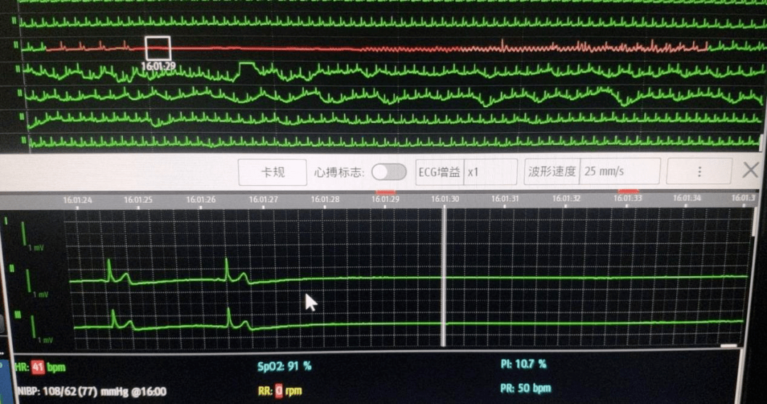Close the waveform detail panel
The width and height of the screenshot is (767, 404).
751,170
